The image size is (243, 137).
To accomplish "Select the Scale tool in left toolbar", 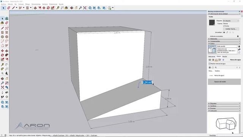I will click(x=2, y=59).
